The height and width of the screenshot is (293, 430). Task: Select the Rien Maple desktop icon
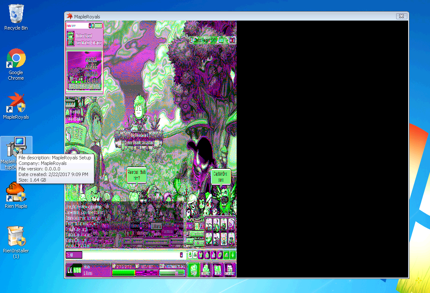[x=16, y=195]
